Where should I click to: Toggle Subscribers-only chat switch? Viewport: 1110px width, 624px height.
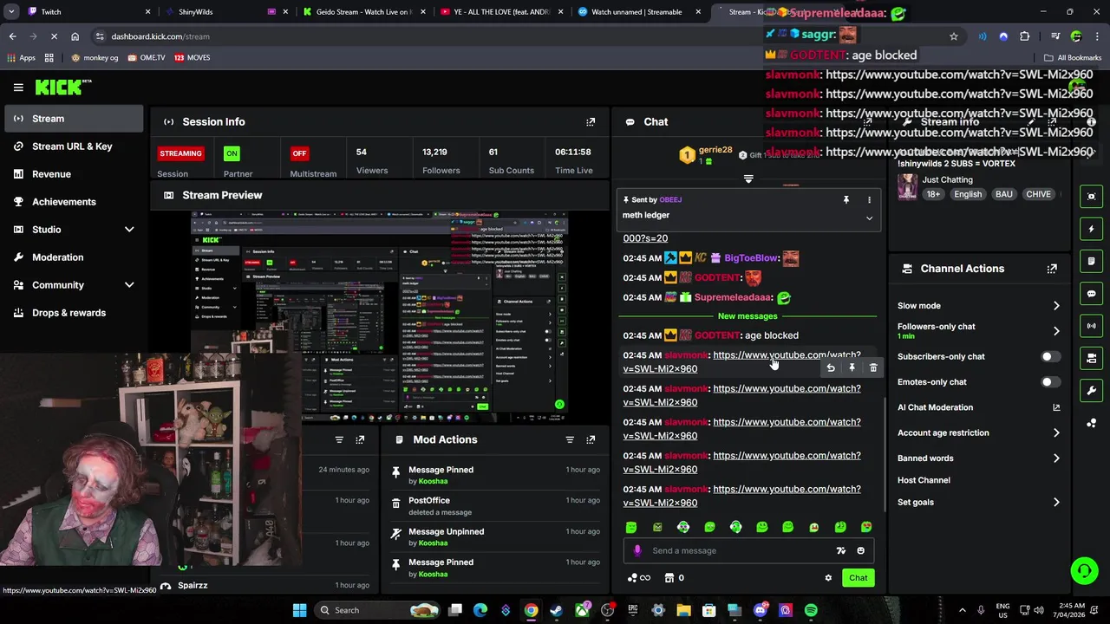coord(1050,356)
